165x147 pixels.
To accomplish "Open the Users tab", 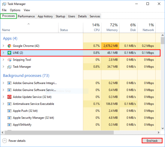I will 72,16.
